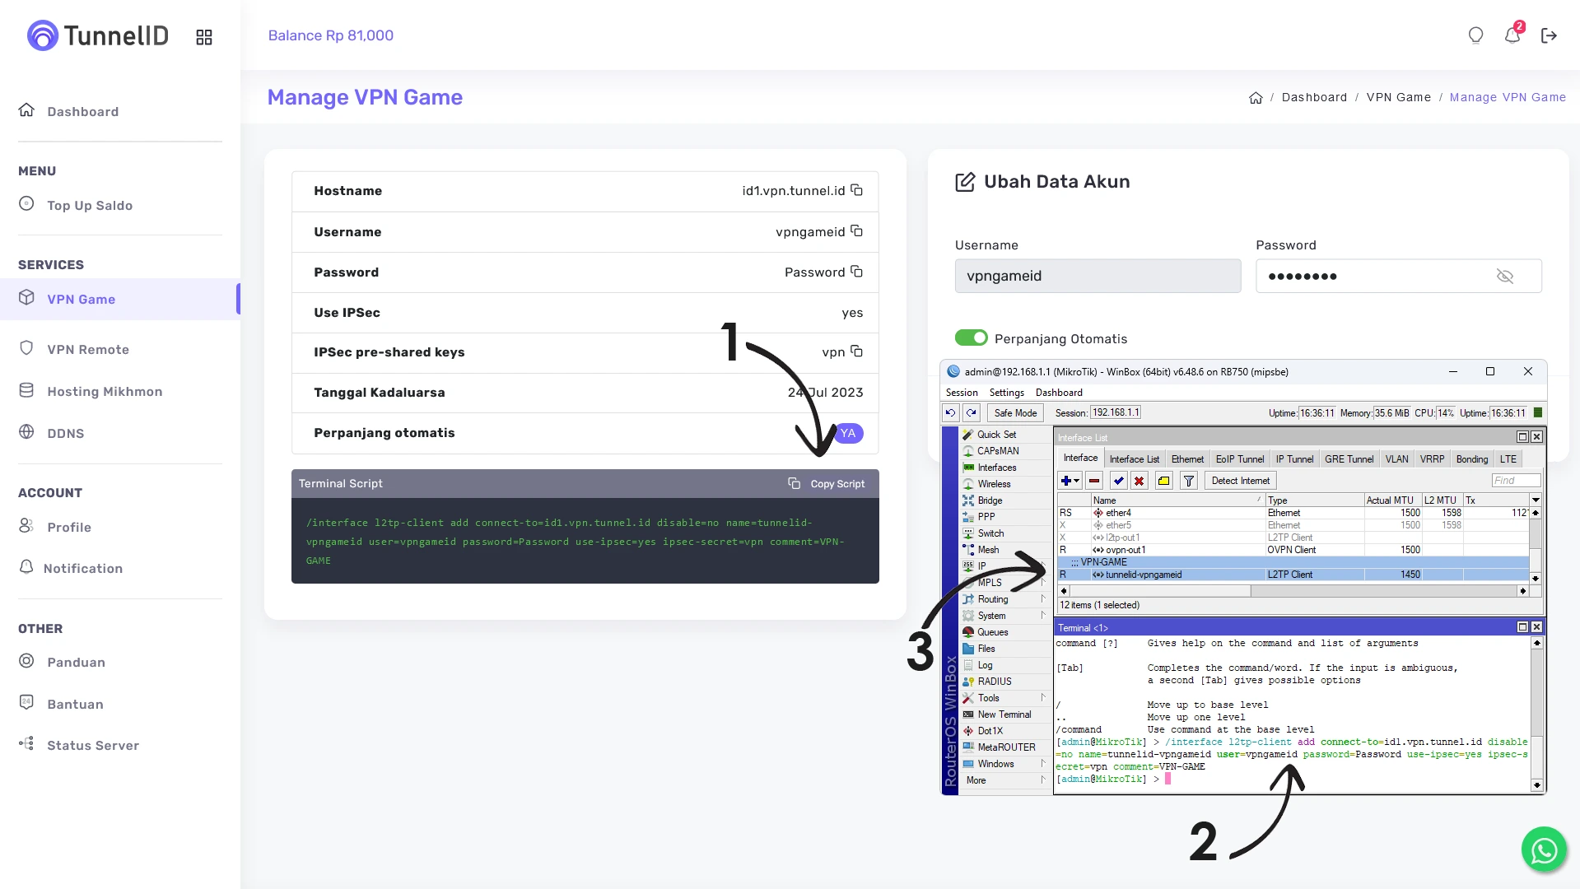Click the Terminal Script code text
Screen dimensions: 1580x889
[x=576, y=542]
